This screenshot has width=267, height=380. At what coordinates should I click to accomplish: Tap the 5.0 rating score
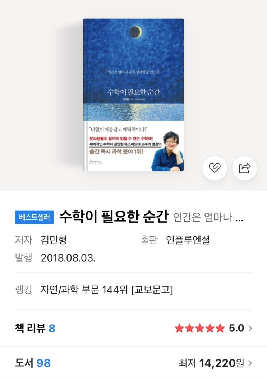[236, 329]
